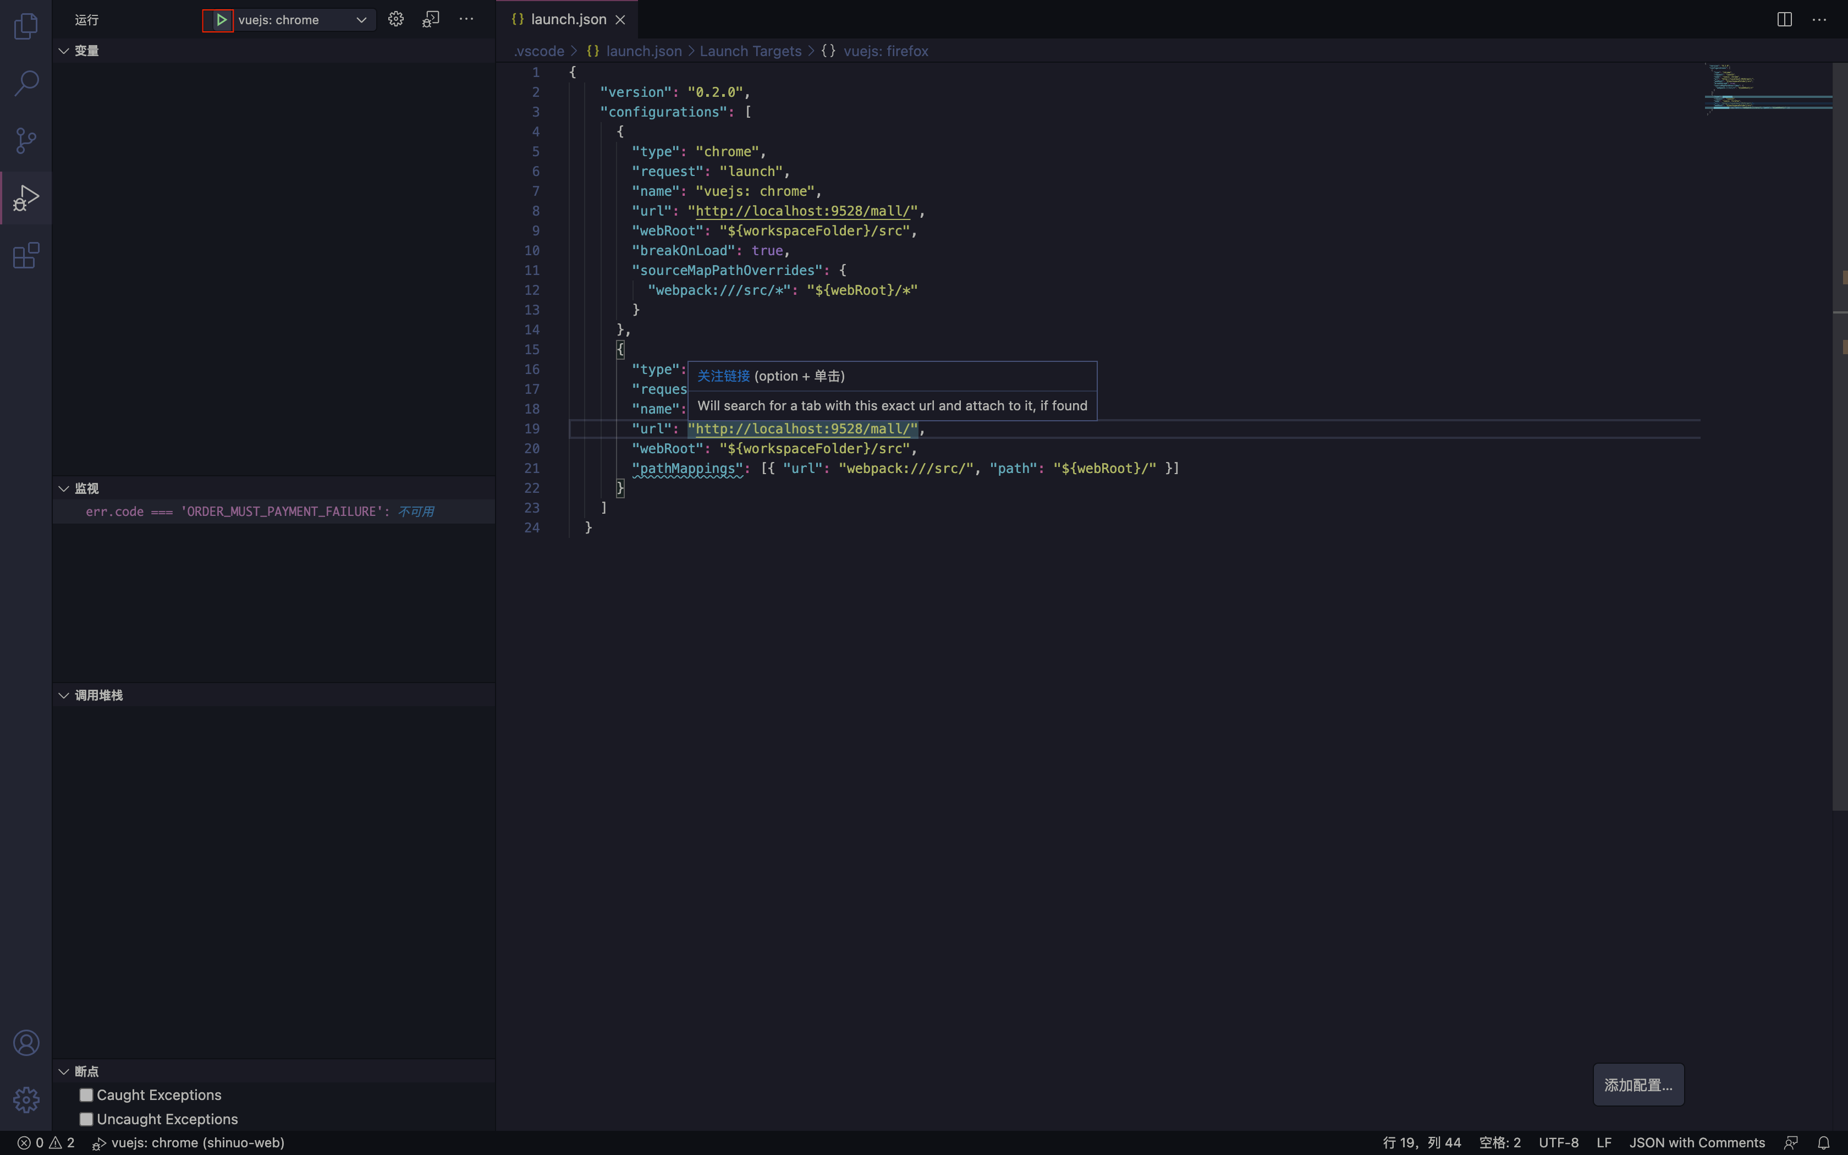
Task: Select the launch.json editor tab
Action: point(568,20)
